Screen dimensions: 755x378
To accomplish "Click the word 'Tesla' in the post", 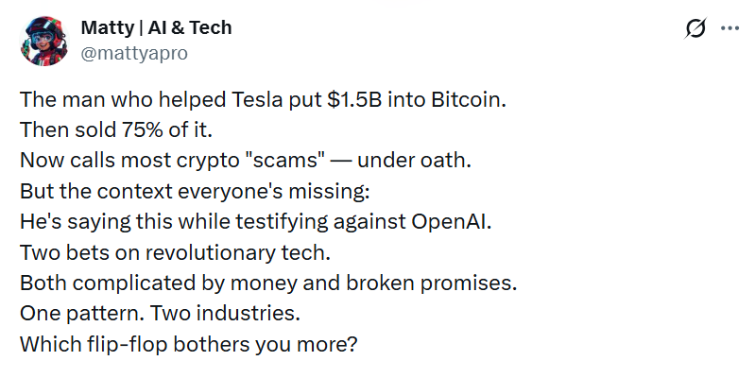I will coord(257,99).
